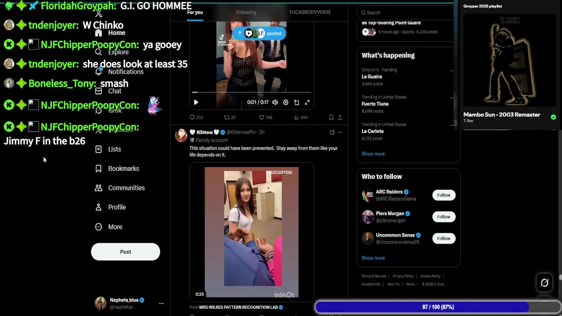Click the floating Grok button
Screen dimensions: 562x316
(x=544, y=283)
